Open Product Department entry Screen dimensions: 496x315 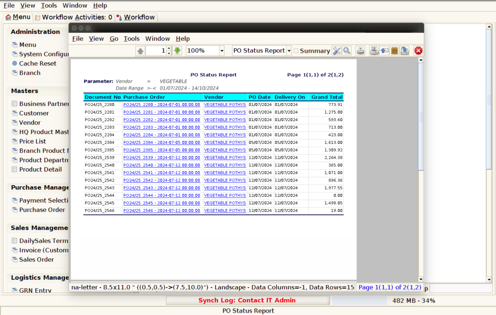click(44, 160)
